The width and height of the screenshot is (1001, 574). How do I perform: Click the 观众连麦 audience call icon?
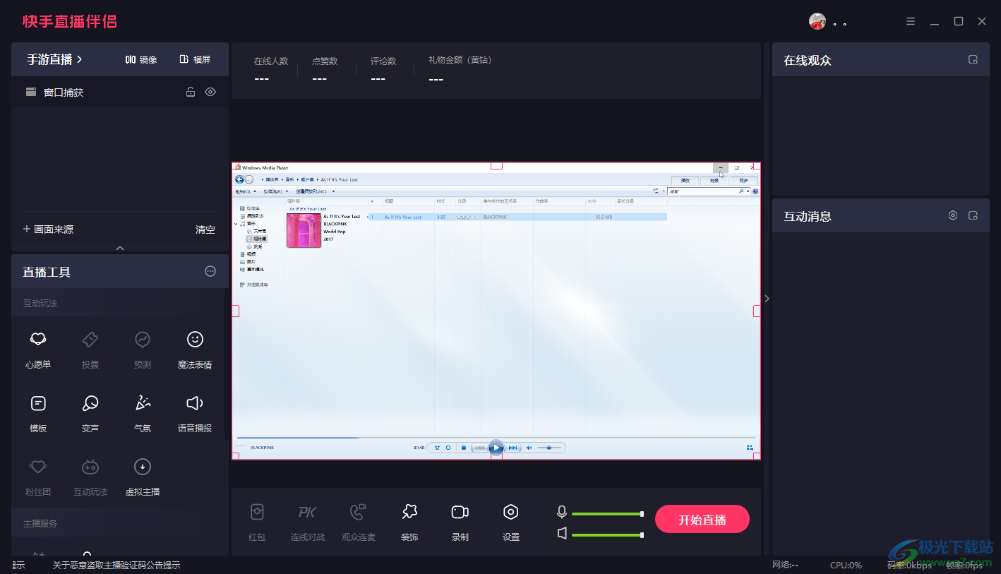point(359,513)
